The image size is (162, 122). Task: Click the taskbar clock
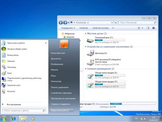coord(154,119)
